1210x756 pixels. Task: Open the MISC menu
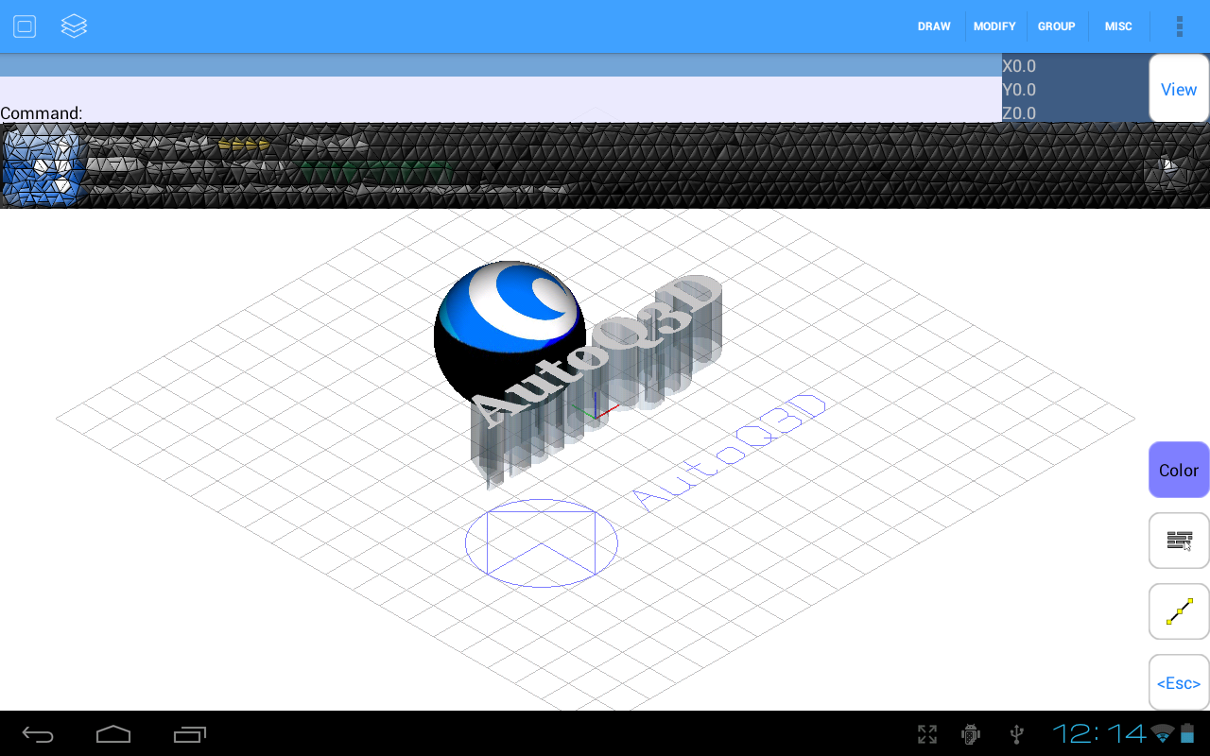click(x=1118, y=26)
